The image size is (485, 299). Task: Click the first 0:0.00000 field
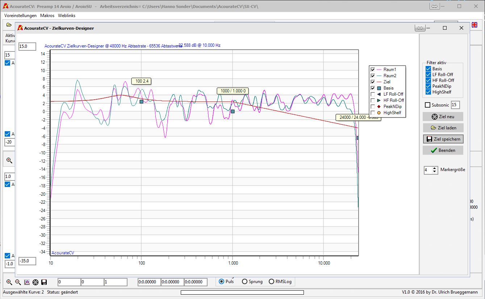tap(149, 282)
